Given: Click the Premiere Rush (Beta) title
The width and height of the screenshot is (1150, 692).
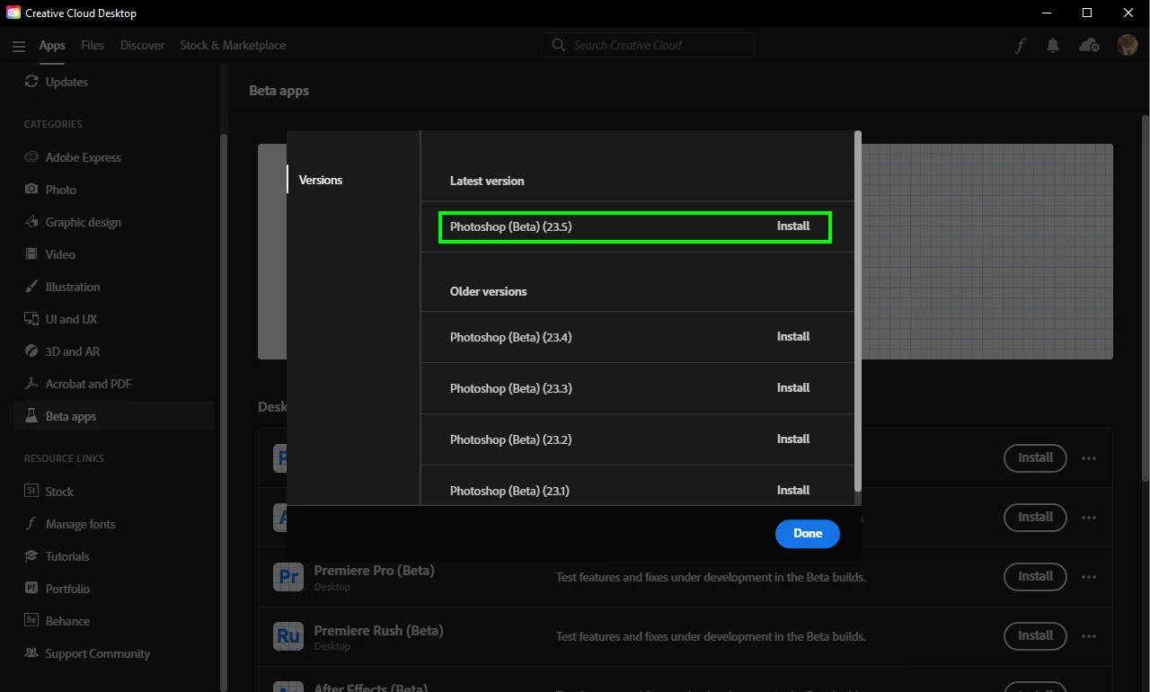Looking at the screenshot, I should coord(378,630).
